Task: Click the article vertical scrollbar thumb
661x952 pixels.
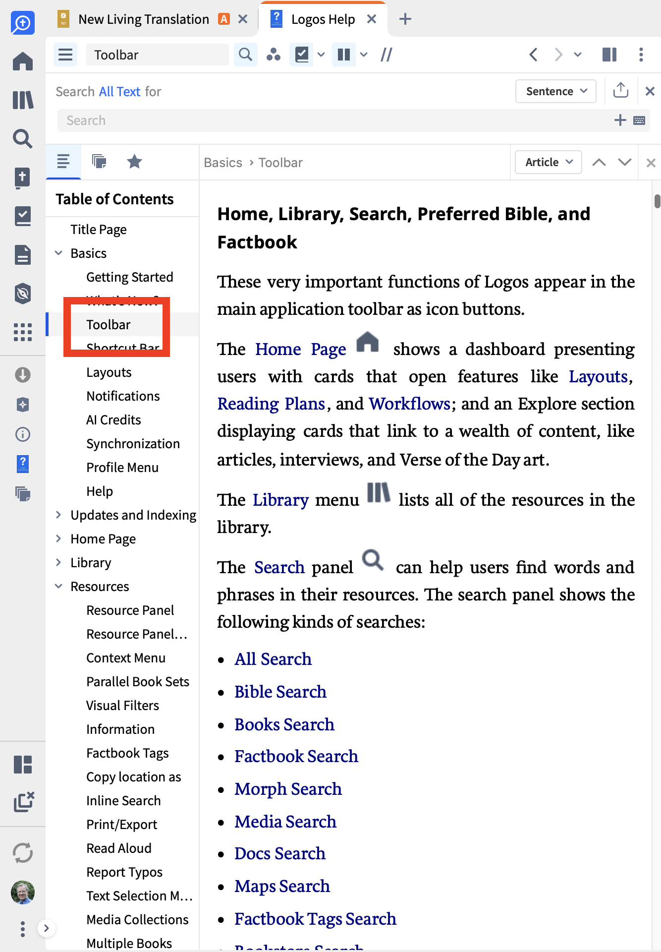Action: [658, 201]
